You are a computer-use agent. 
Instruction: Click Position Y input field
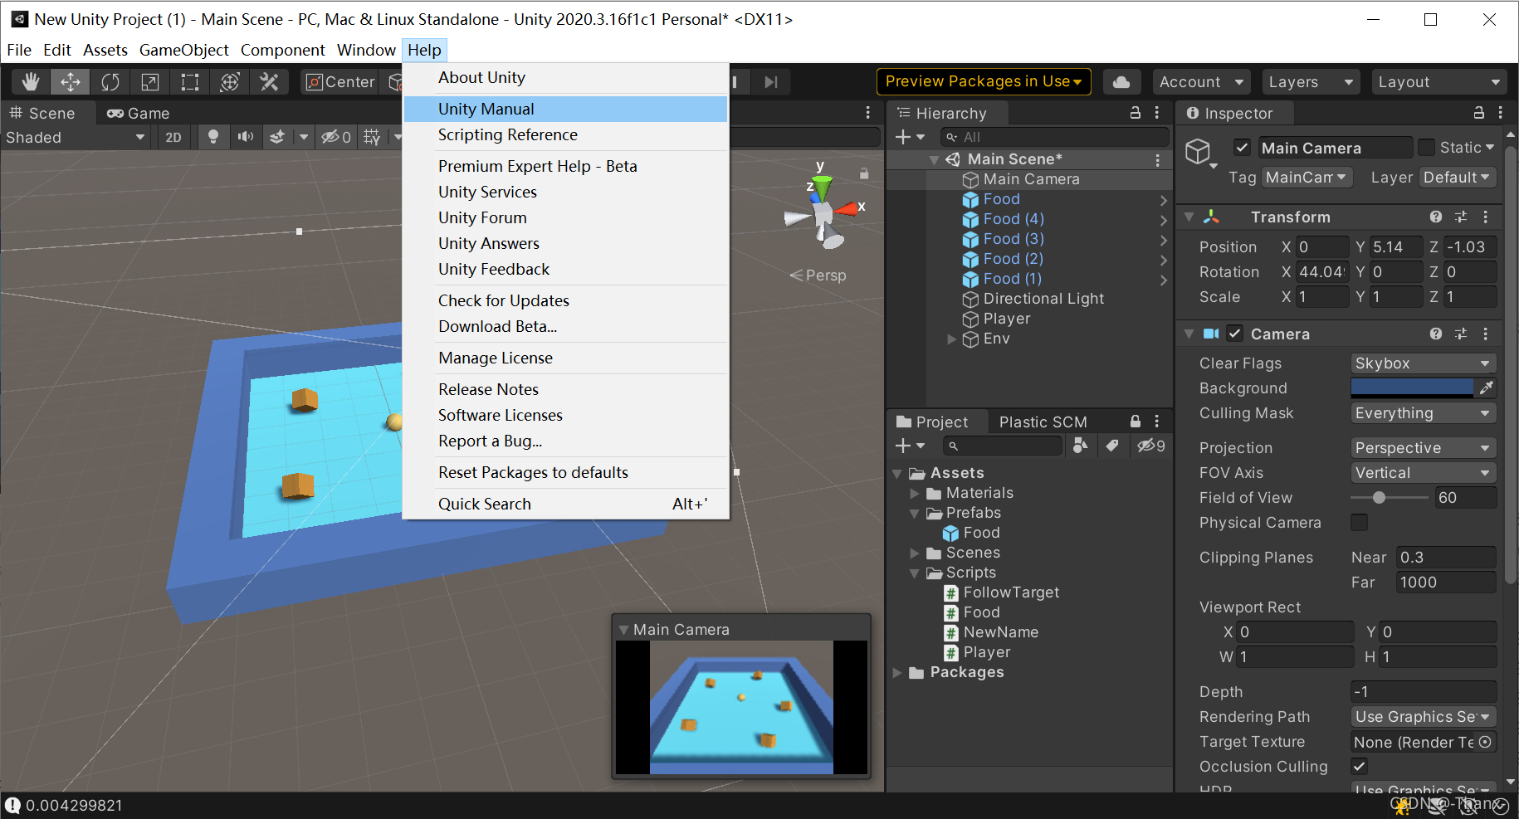pyautogui.click(x=1395, y=246)
